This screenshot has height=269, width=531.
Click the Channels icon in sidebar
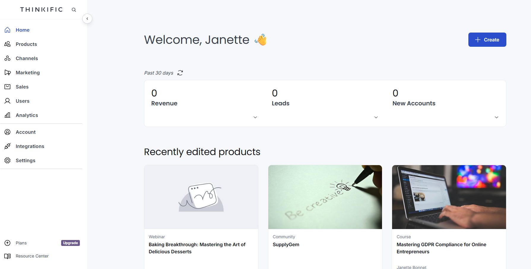pyautogui.click(x=7, y=58)
